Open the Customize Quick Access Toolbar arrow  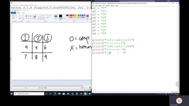pos(21,11)
